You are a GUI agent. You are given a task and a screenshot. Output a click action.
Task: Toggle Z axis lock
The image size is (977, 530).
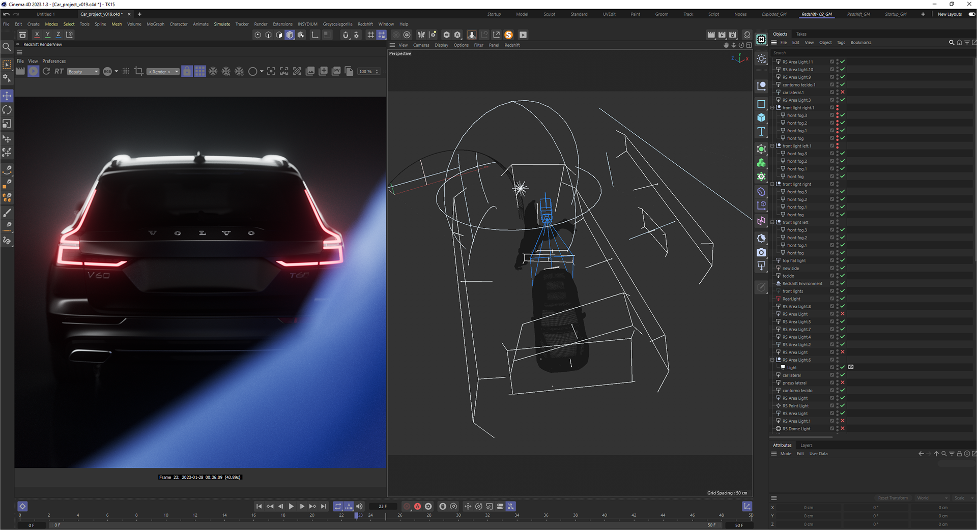coord(59,35)
